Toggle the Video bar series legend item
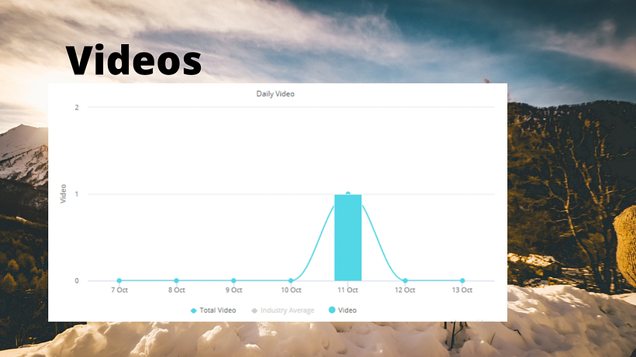 point(343,310)
